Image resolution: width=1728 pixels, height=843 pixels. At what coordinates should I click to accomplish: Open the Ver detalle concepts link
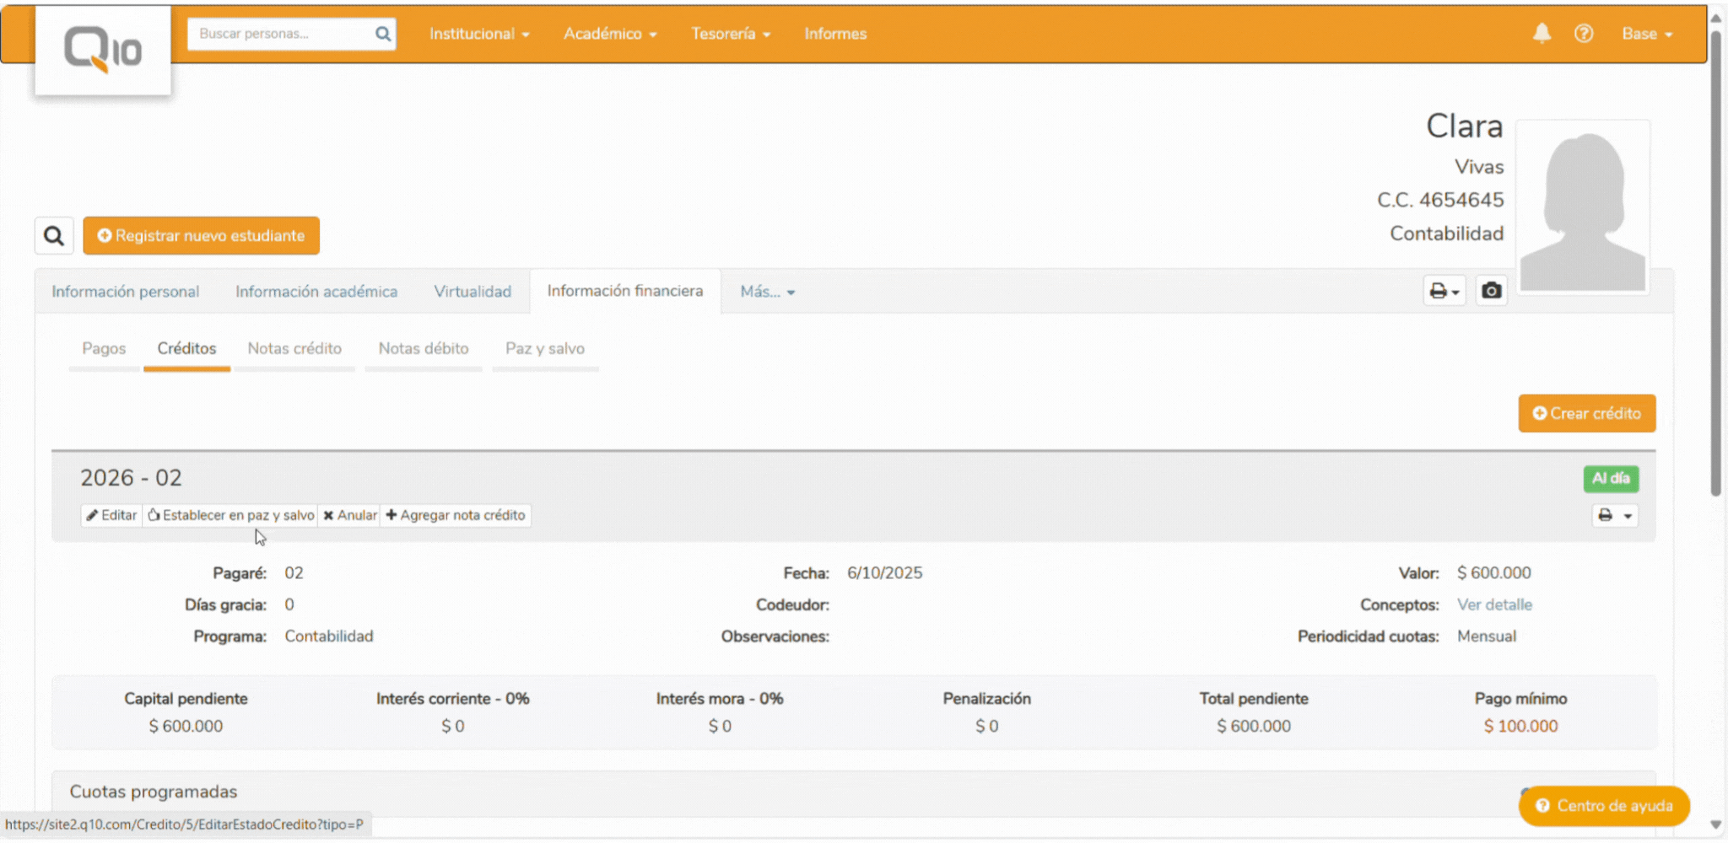pos(1493,605)
